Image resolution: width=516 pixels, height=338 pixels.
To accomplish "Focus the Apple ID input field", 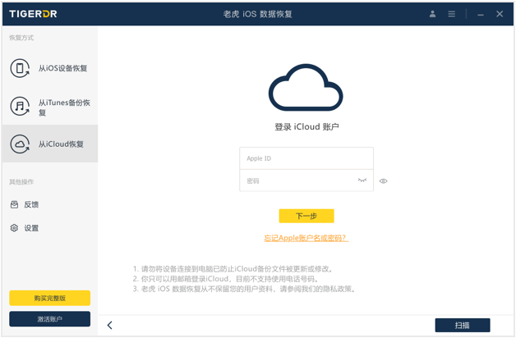I will tap(306, 158).
